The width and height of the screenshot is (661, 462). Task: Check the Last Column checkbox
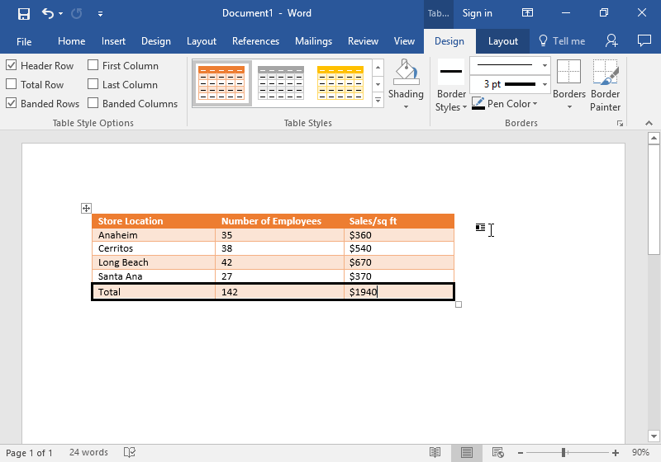tap(93, 84)
